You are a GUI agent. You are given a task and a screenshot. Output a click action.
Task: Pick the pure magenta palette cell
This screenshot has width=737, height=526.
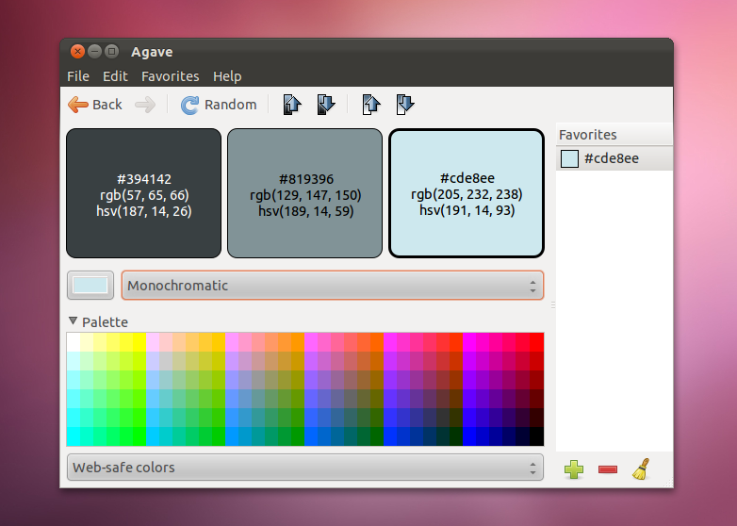(470, 342)
